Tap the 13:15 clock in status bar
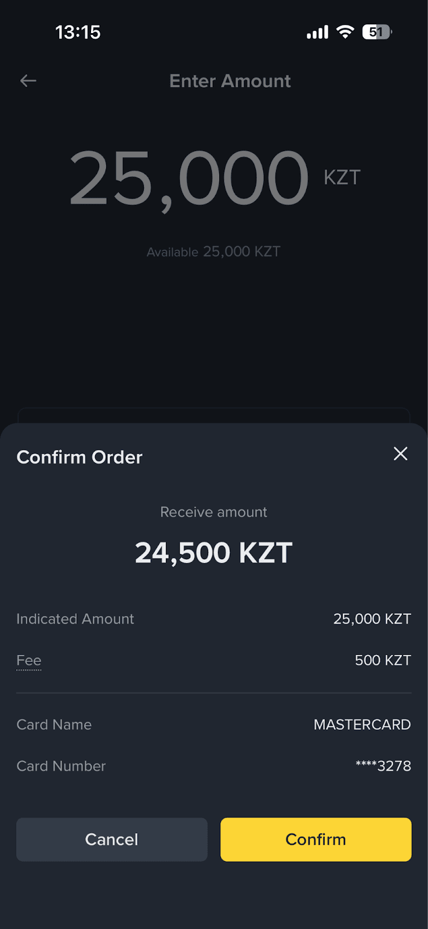The width and height of the screenshot is (428, 929). pos(78,32)
